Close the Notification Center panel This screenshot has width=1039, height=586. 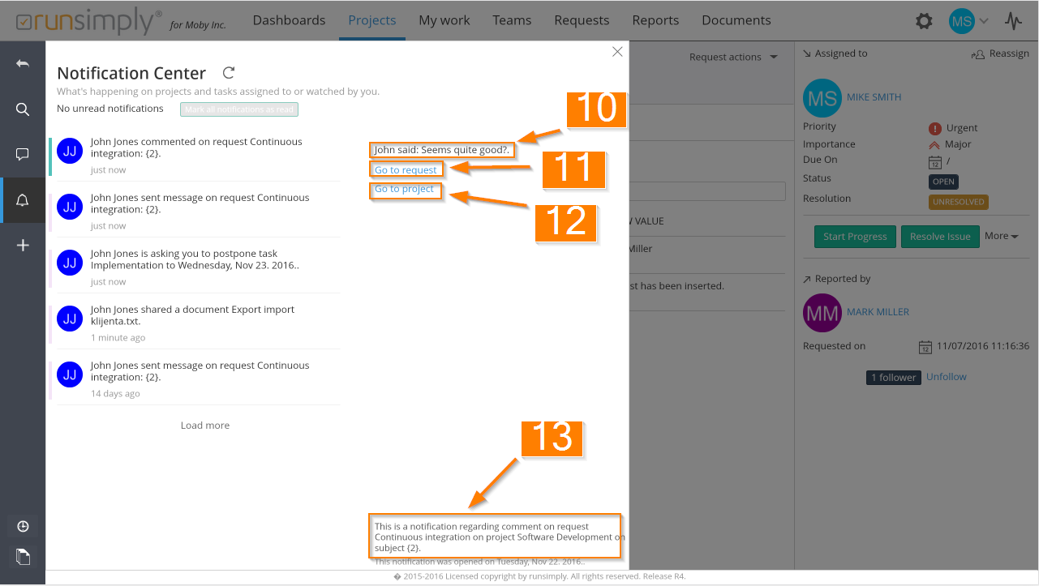(617, 52)
